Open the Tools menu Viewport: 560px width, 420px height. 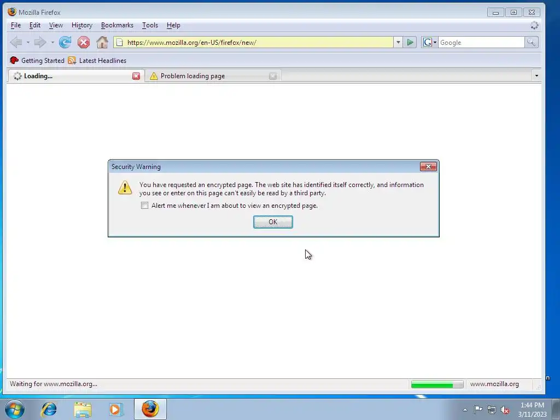(x=150, y=25)
